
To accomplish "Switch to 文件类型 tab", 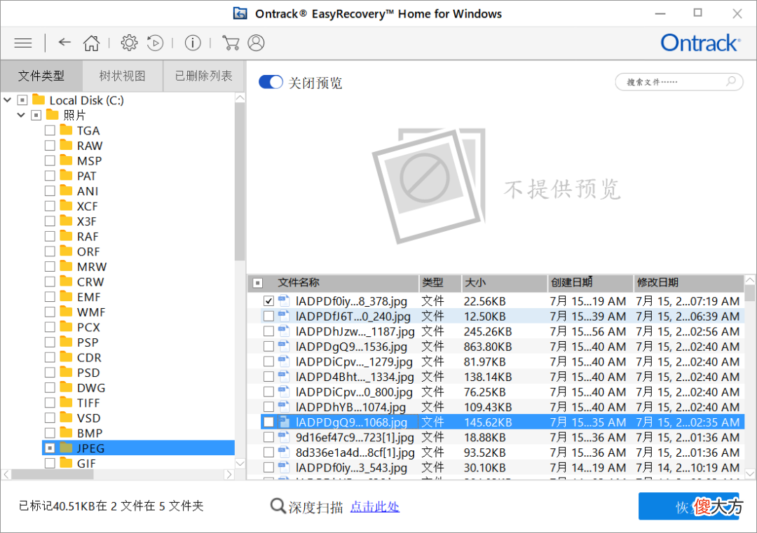I will tap(41, 76).
